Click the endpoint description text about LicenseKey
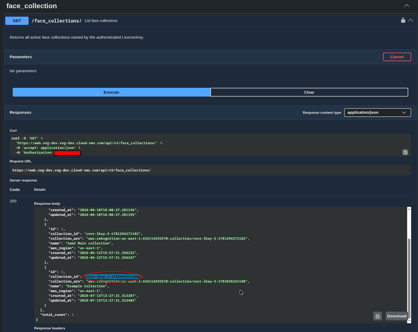Screen dimensions: 418x332 (77, 37)
